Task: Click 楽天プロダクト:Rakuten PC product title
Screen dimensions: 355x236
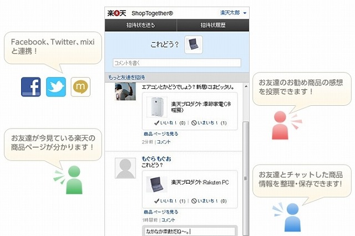Action: tap(200, 182)
